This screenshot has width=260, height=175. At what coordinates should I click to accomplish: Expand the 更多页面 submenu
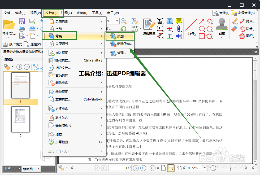tap(61, 109)
